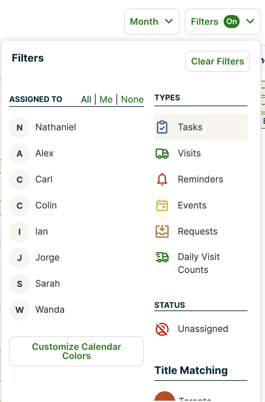Click the Daily Visit Counts truck icon
Screen dimensions: 265x402
click(x=162, y=257)
